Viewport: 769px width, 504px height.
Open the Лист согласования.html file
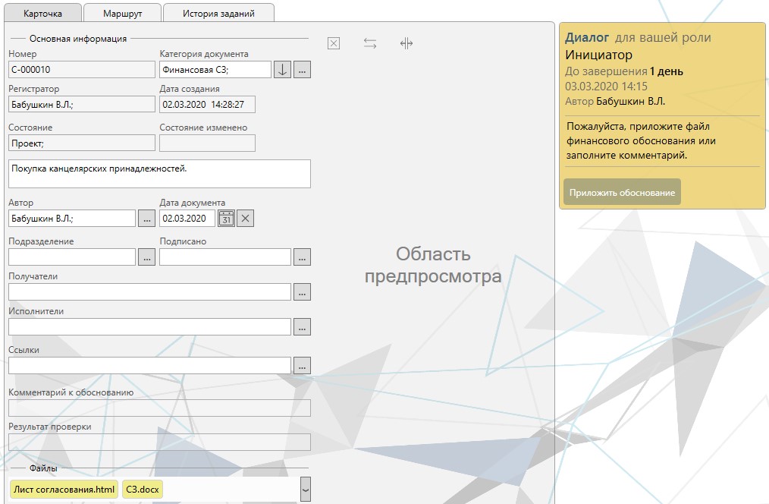[x=64, y=490]
